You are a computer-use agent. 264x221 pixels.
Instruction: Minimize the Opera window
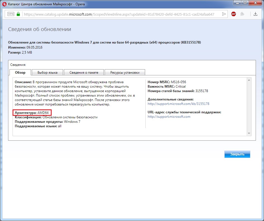pyautogui.click(x=237, y=3)
